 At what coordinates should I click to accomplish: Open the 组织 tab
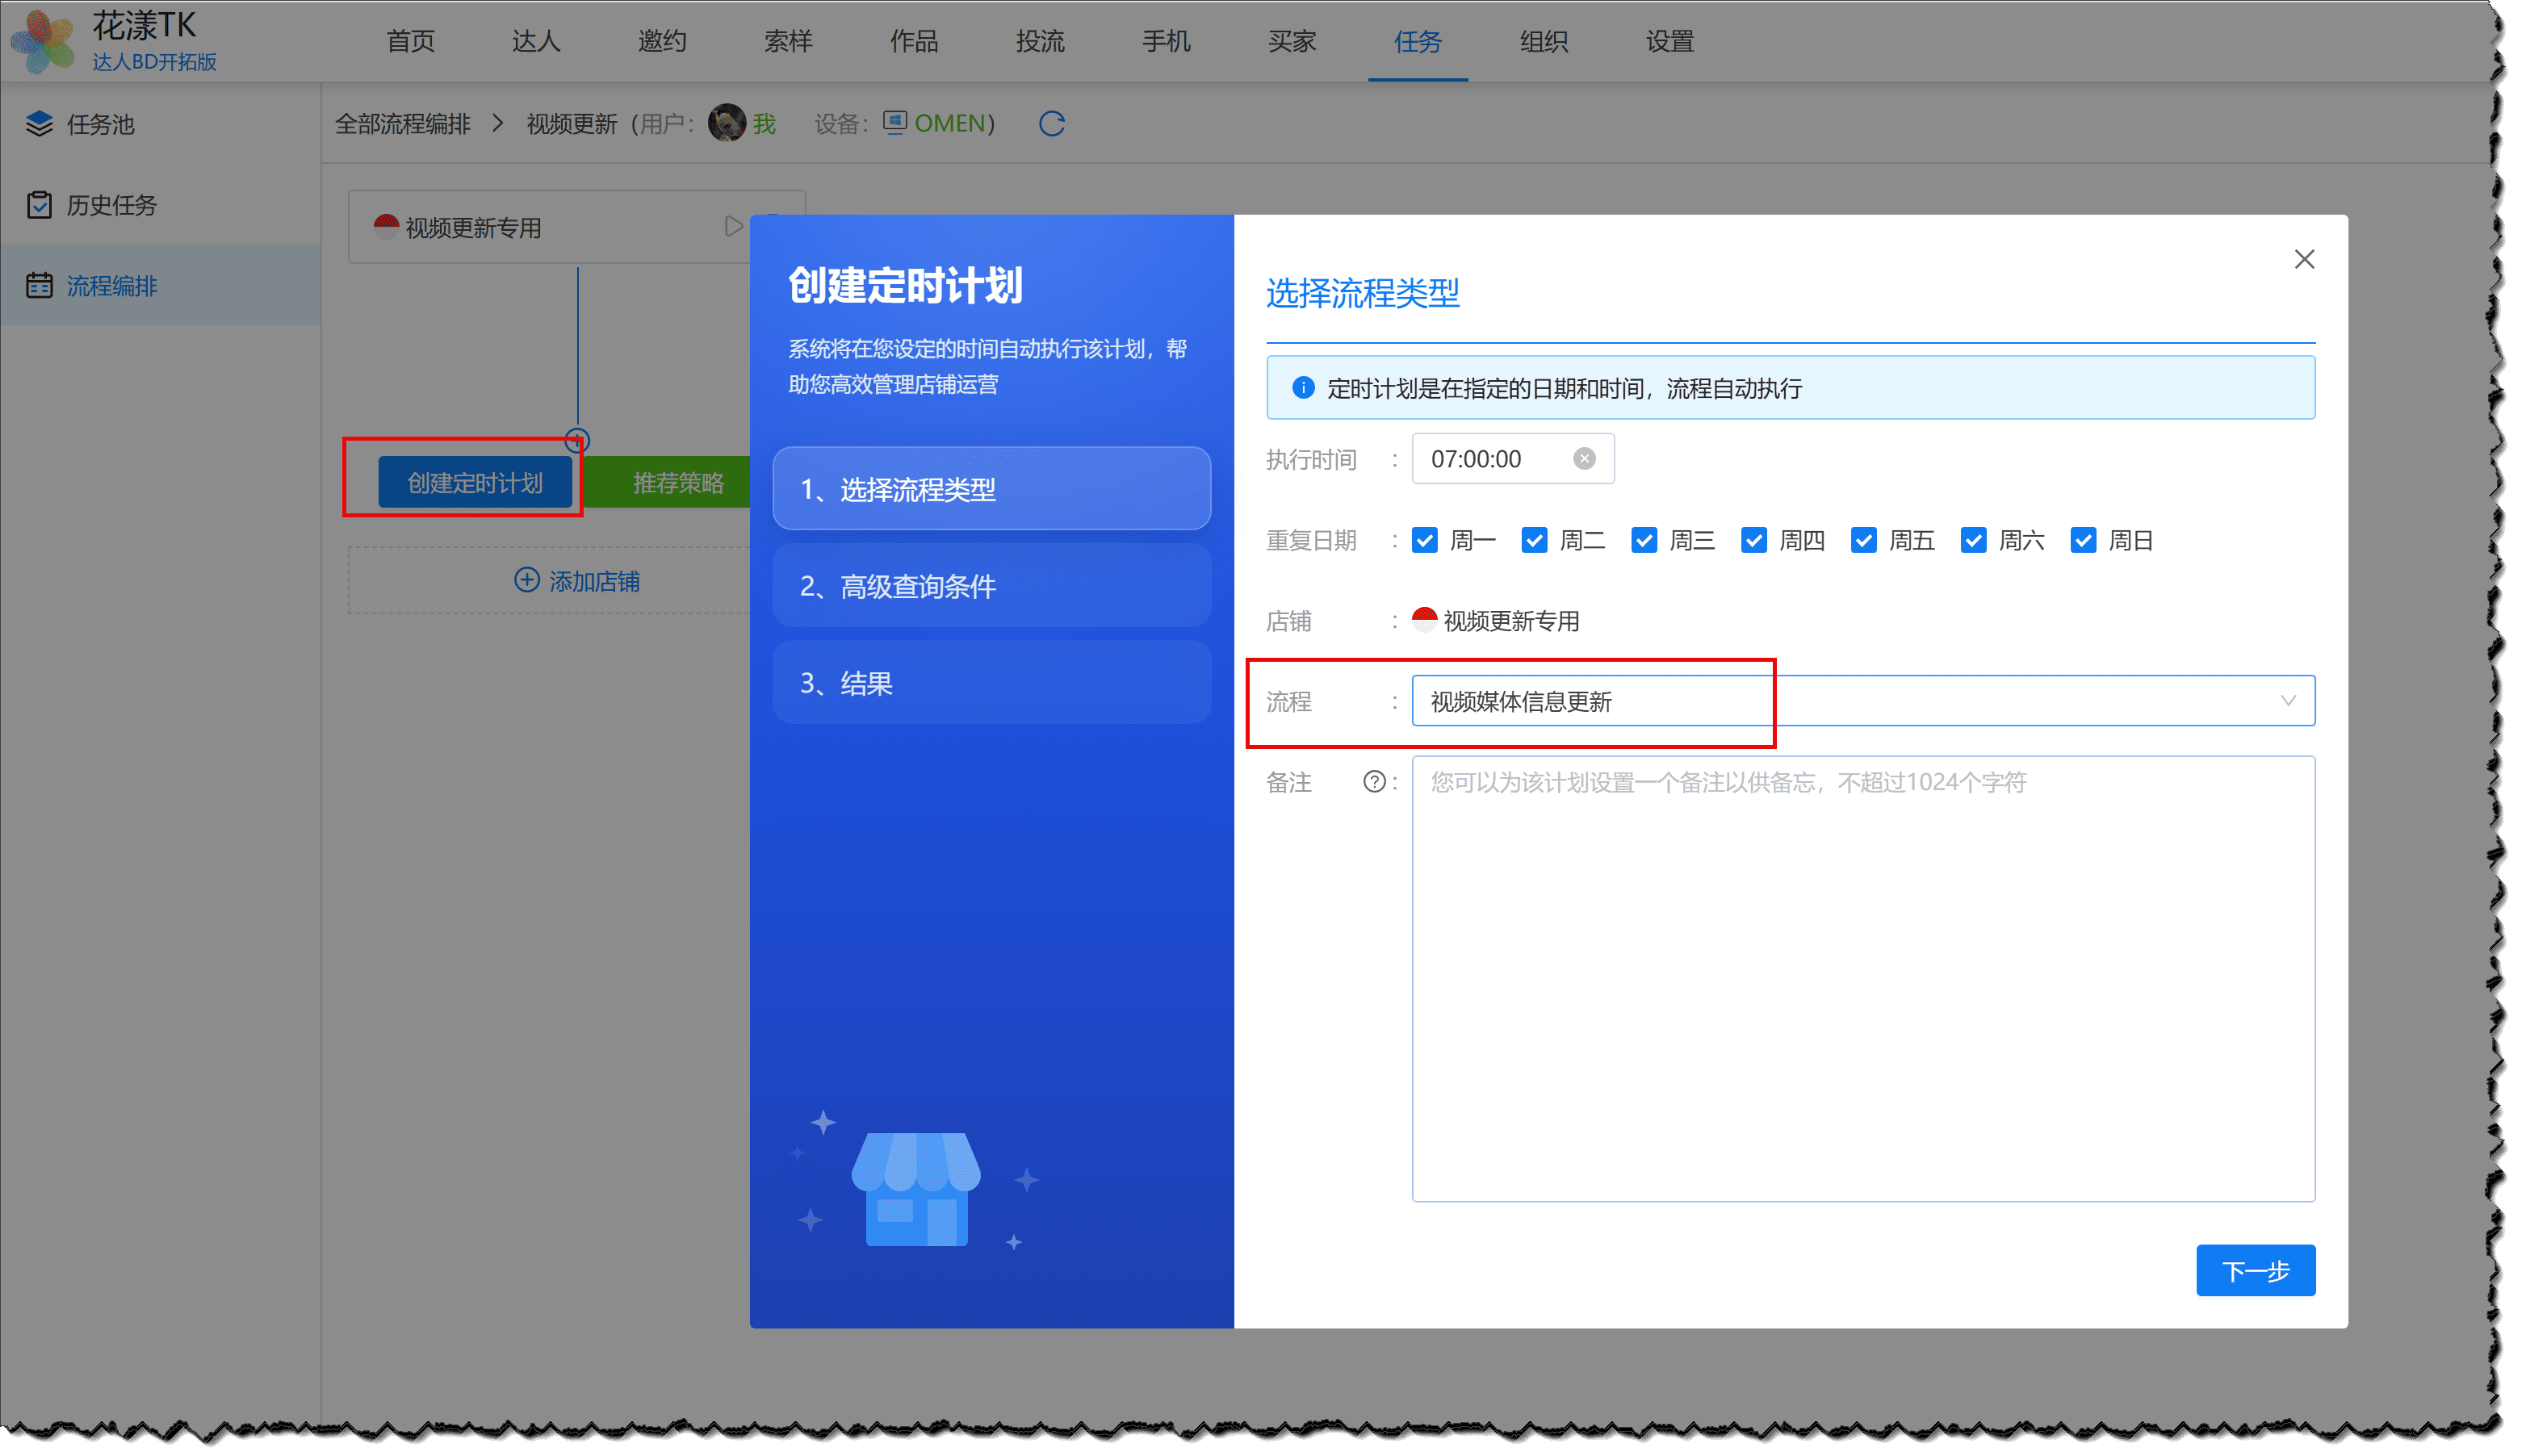1544,41
